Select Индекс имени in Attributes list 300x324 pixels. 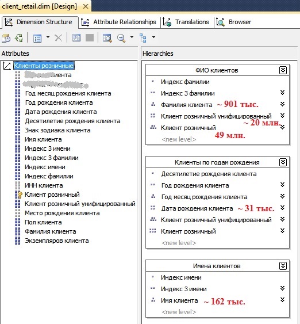click(x=45, y=167)
